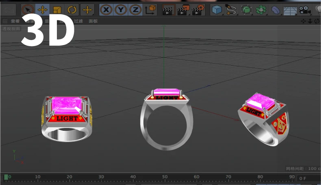
Task: Select the center side-view ring model
Action: (x=167, y=119)
